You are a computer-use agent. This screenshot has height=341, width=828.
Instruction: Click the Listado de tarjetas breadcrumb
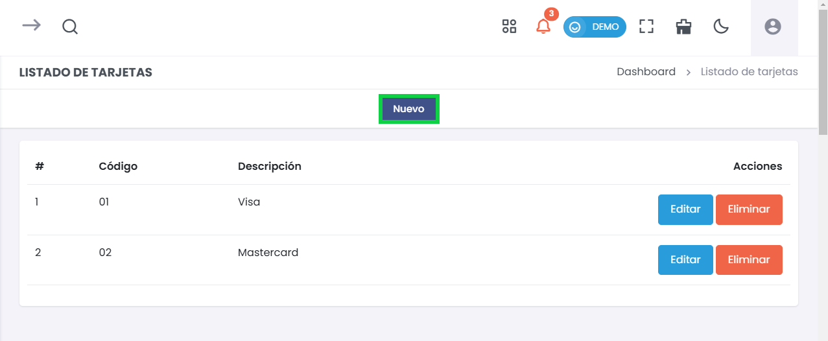pyautogui.click(x=749, y=72)
